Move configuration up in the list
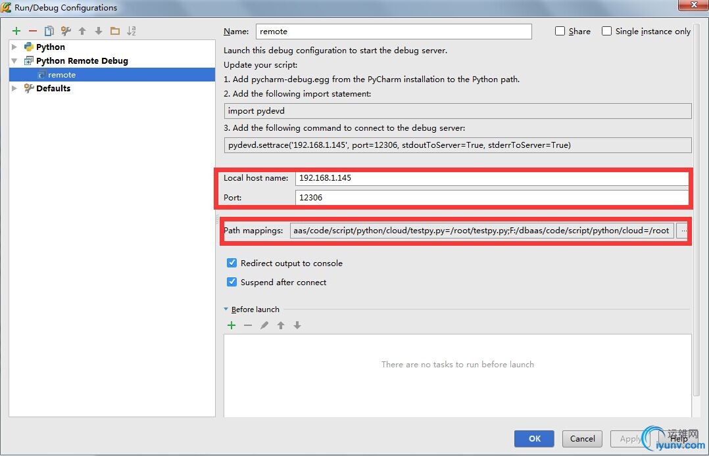709x456 pixels. tap(82, 31)
